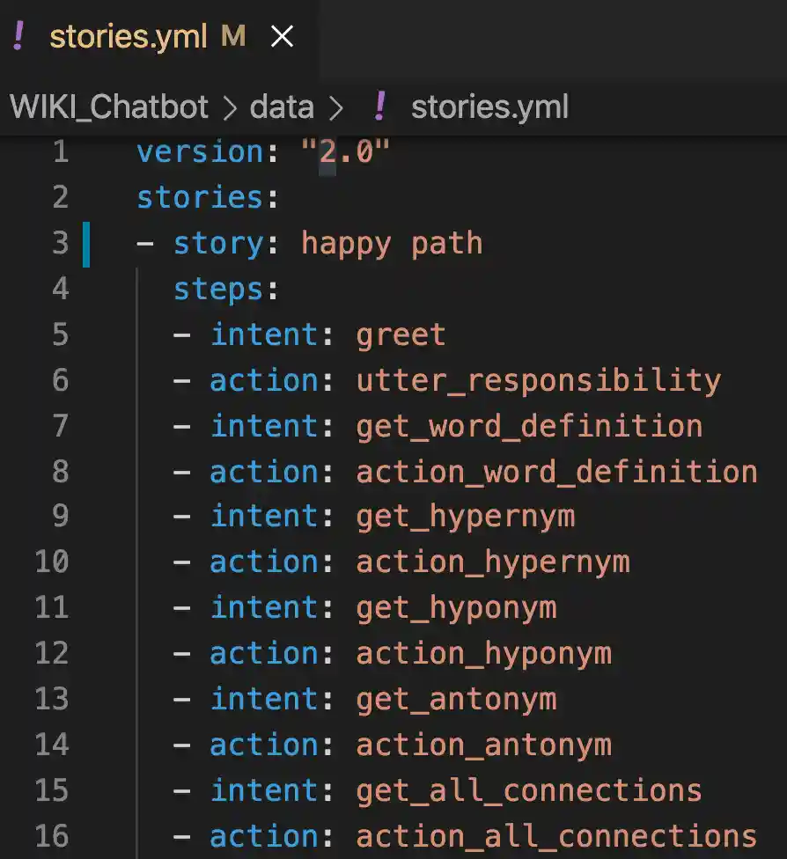Image resolution: width=787 pixels, height=859 pixels.
Task: Click the blue change marker beside line 3
Action: click(x=86, y=244)
